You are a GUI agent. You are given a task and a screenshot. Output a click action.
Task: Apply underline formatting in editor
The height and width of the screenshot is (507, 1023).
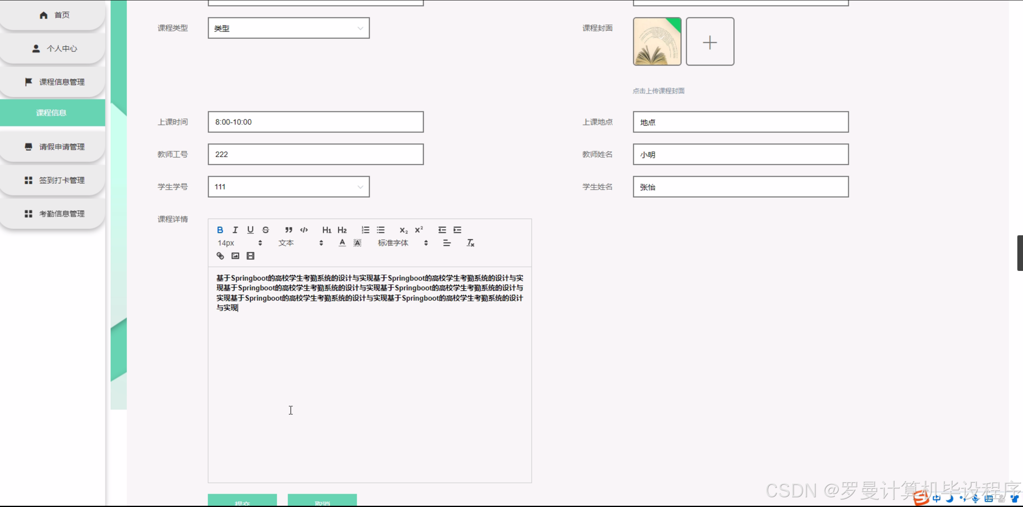click(250, 230)
